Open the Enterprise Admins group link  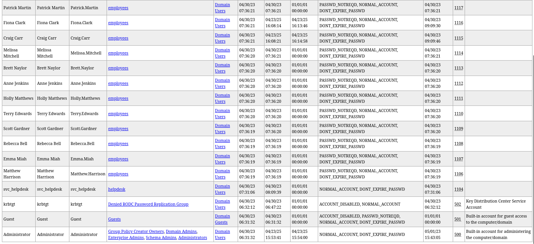click(x=126, y=237)
